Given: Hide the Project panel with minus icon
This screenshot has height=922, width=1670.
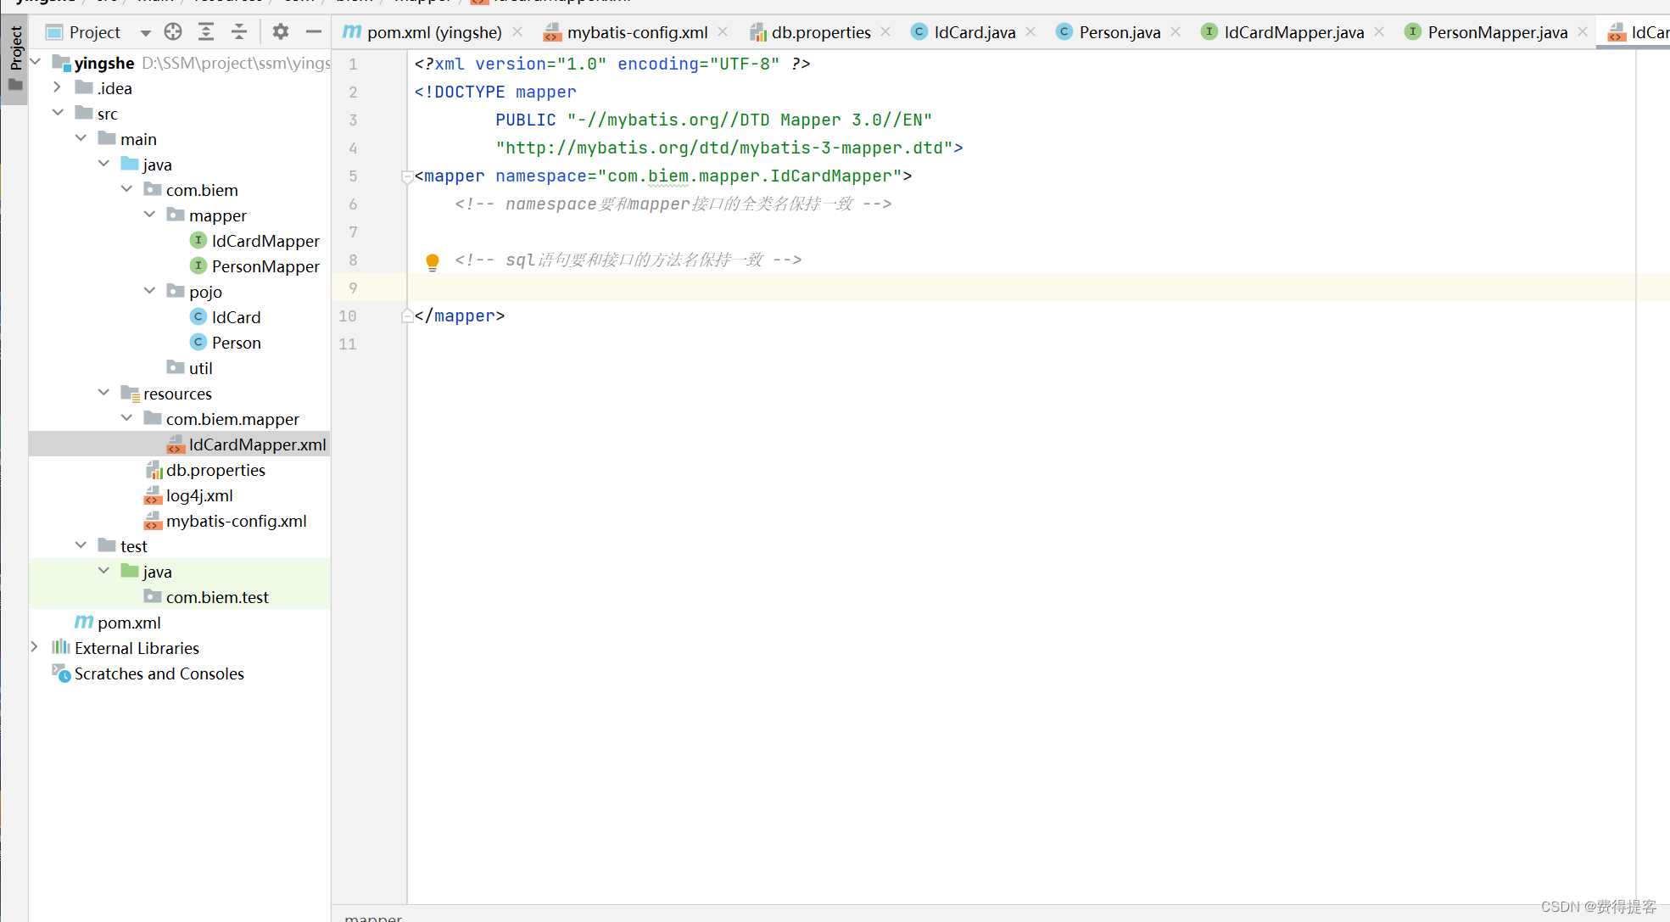Looking at the screenshot, I should click(x=314, y=32).
